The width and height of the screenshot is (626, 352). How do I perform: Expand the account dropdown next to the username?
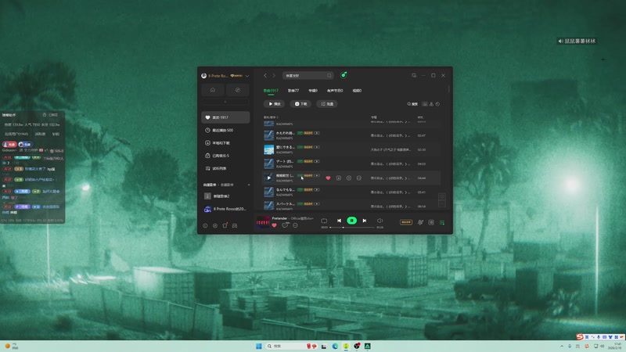[247, 76]
